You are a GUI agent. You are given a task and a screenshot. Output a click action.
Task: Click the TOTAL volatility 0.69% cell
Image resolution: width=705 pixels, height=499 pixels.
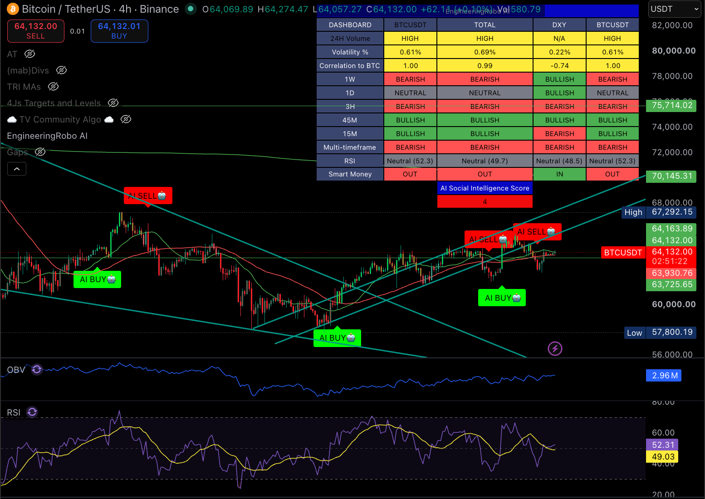pos(485,52)
